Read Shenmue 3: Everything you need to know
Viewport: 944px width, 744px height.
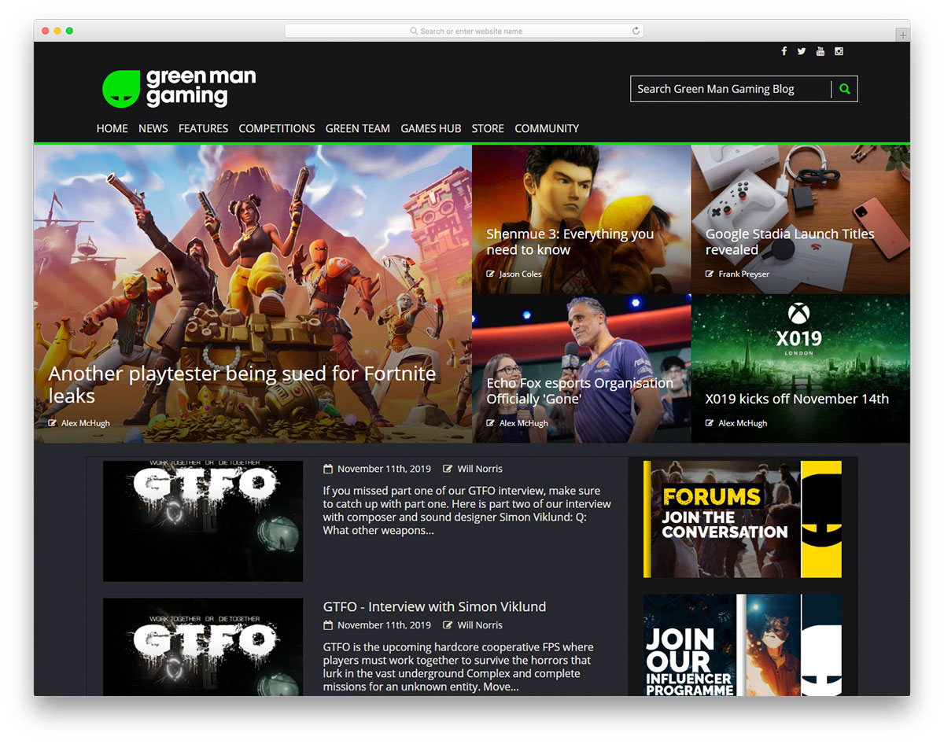(x=570, y=241)
